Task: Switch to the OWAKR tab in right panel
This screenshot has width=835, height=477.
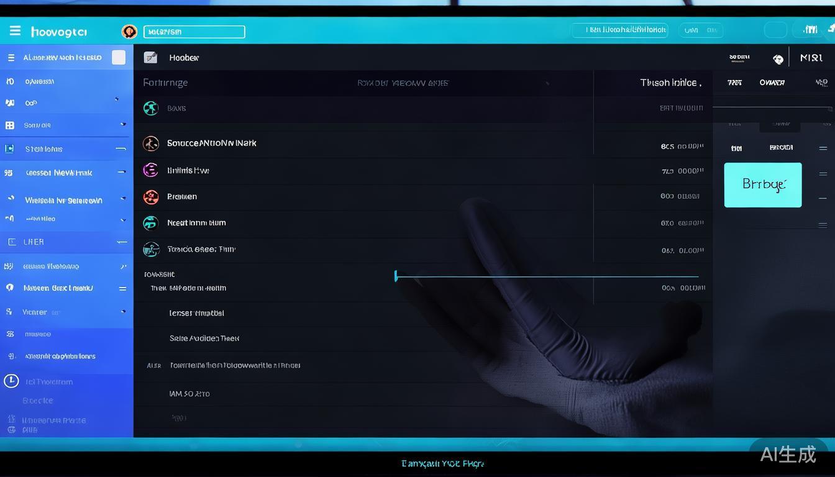Action: point(772,83)
